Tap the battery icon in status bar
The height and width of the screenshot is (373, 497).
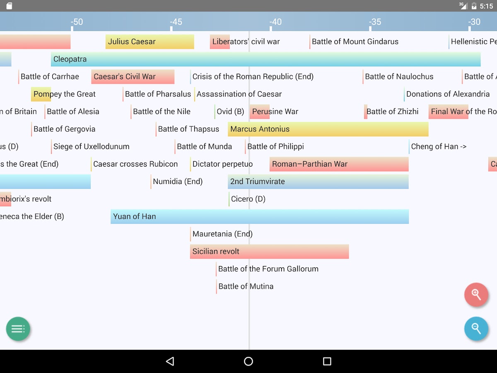474,6
